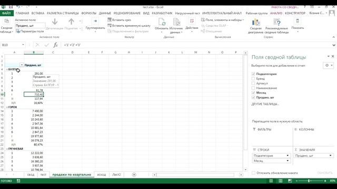The image size is (337, 189).
Task: Click Вставить срез
Action: [120, 20]
